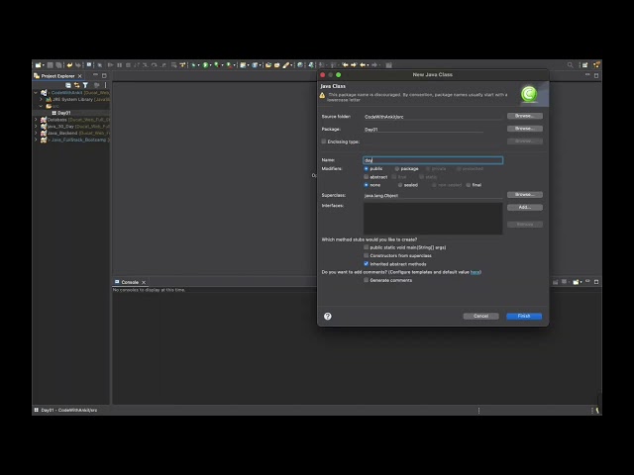The height and width of the screenshot is (475, 634).
Task: Close the Console tab
Action: click(x=144, y=282)
